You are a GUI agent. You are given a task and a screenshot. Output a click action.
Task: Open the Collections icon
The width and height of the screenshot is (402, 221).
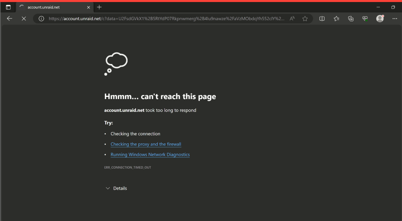coord(351,19)
